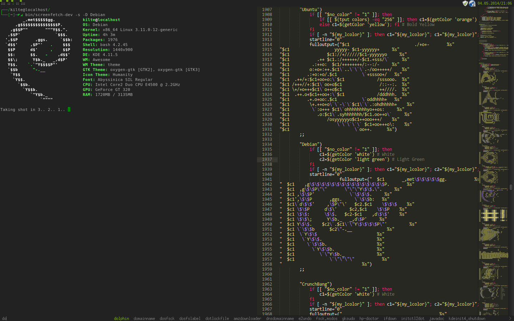Viewport: 514px width, 321px height.
Task: Click the ';;' terminator on line 1959
Action: [x=302, y=269]
